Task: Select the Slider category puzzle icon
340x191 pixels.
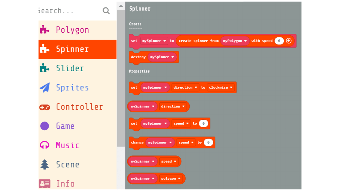Action: [x=44, y=68]
